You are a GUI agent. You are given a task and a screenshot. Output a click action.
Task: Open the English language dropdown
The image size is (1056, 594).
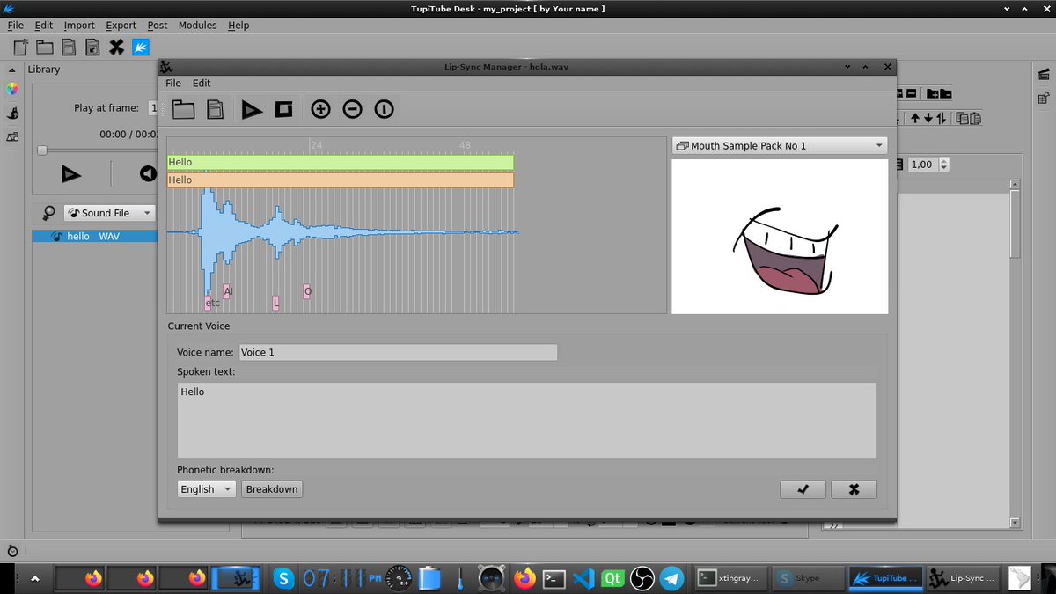pos(205,488)
